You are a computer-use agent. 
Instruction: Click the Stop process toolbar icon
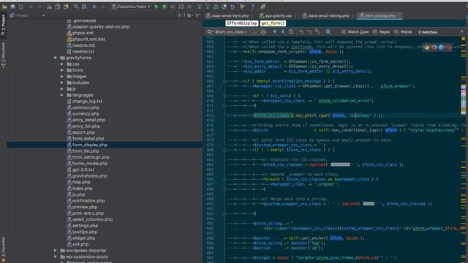pos(189,7)
